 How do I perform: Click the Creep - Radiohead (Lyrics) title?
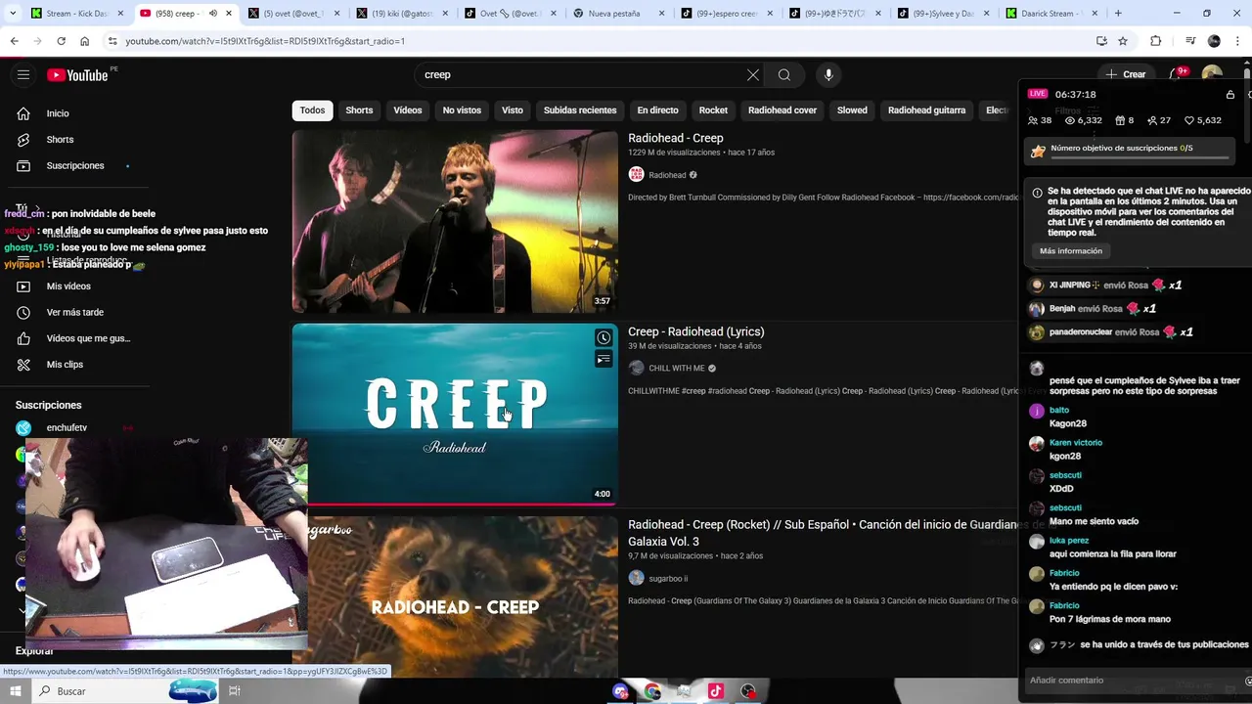pos(696,331)
